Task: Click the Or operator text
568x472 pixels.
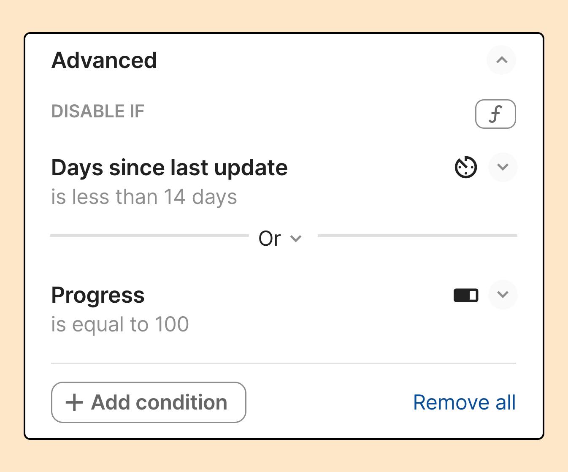Action: [270, 239]
